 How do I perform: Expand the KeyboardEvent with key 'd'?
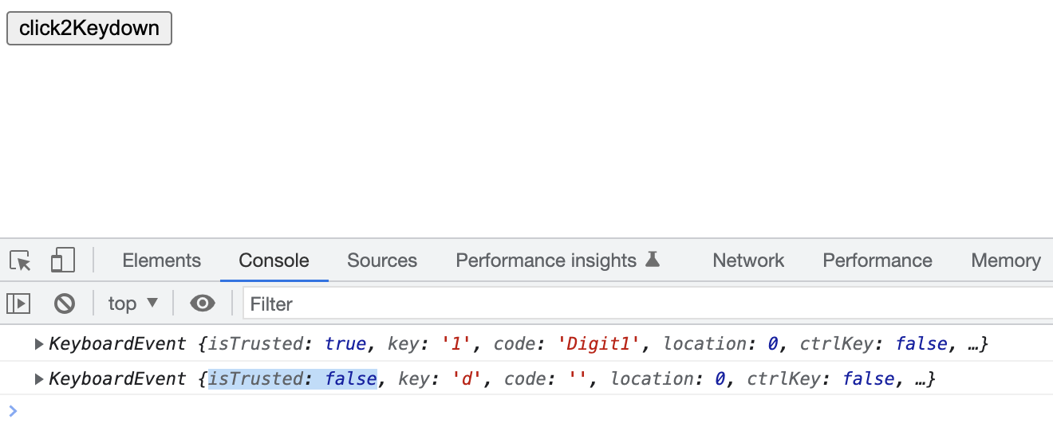coord(38,379)
